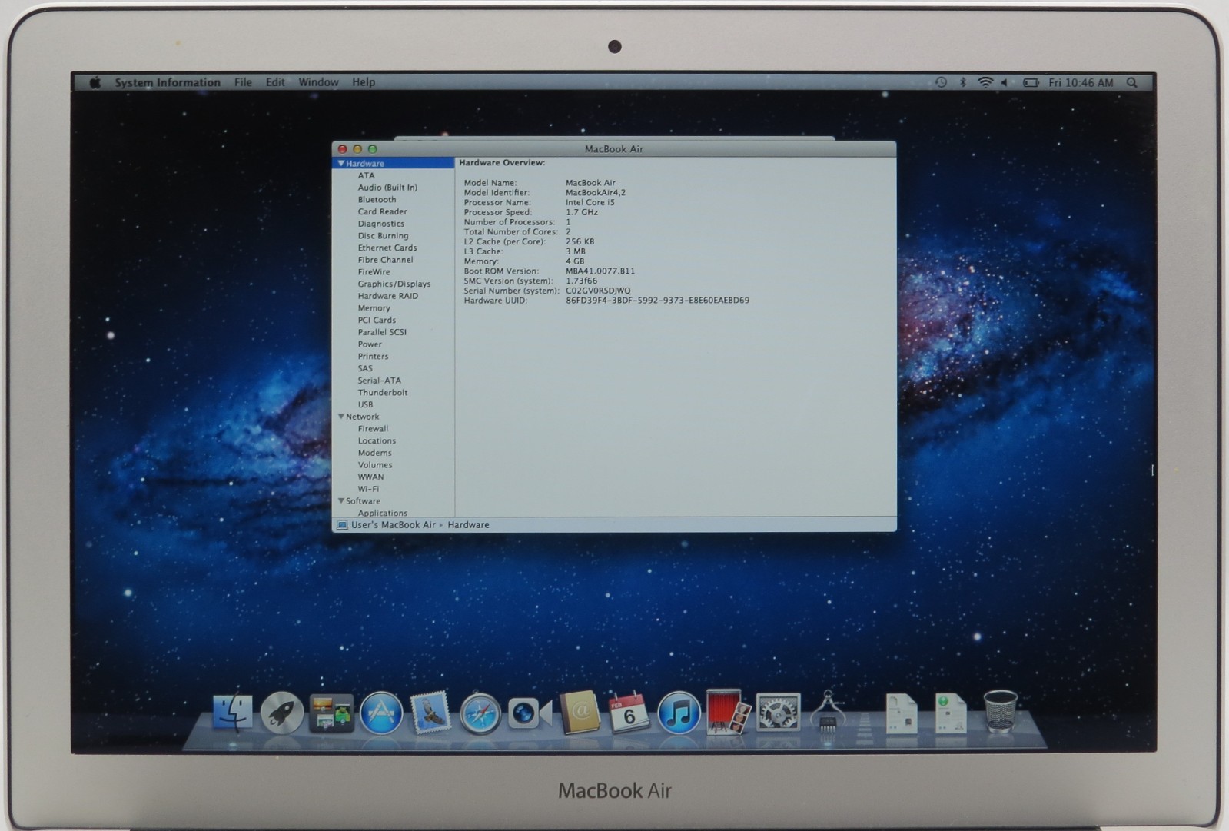Click the clock showing Fri 10:46 AM
The image size is (1229, 831).
click(1081, 82)
